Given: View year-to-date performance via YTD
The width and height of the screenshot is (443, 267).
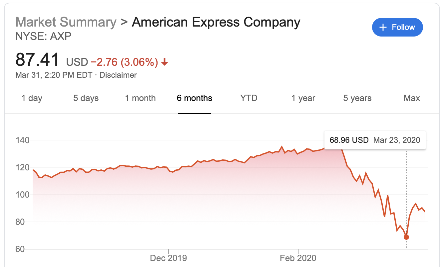Looking at the screenshot, I should 248,98.
